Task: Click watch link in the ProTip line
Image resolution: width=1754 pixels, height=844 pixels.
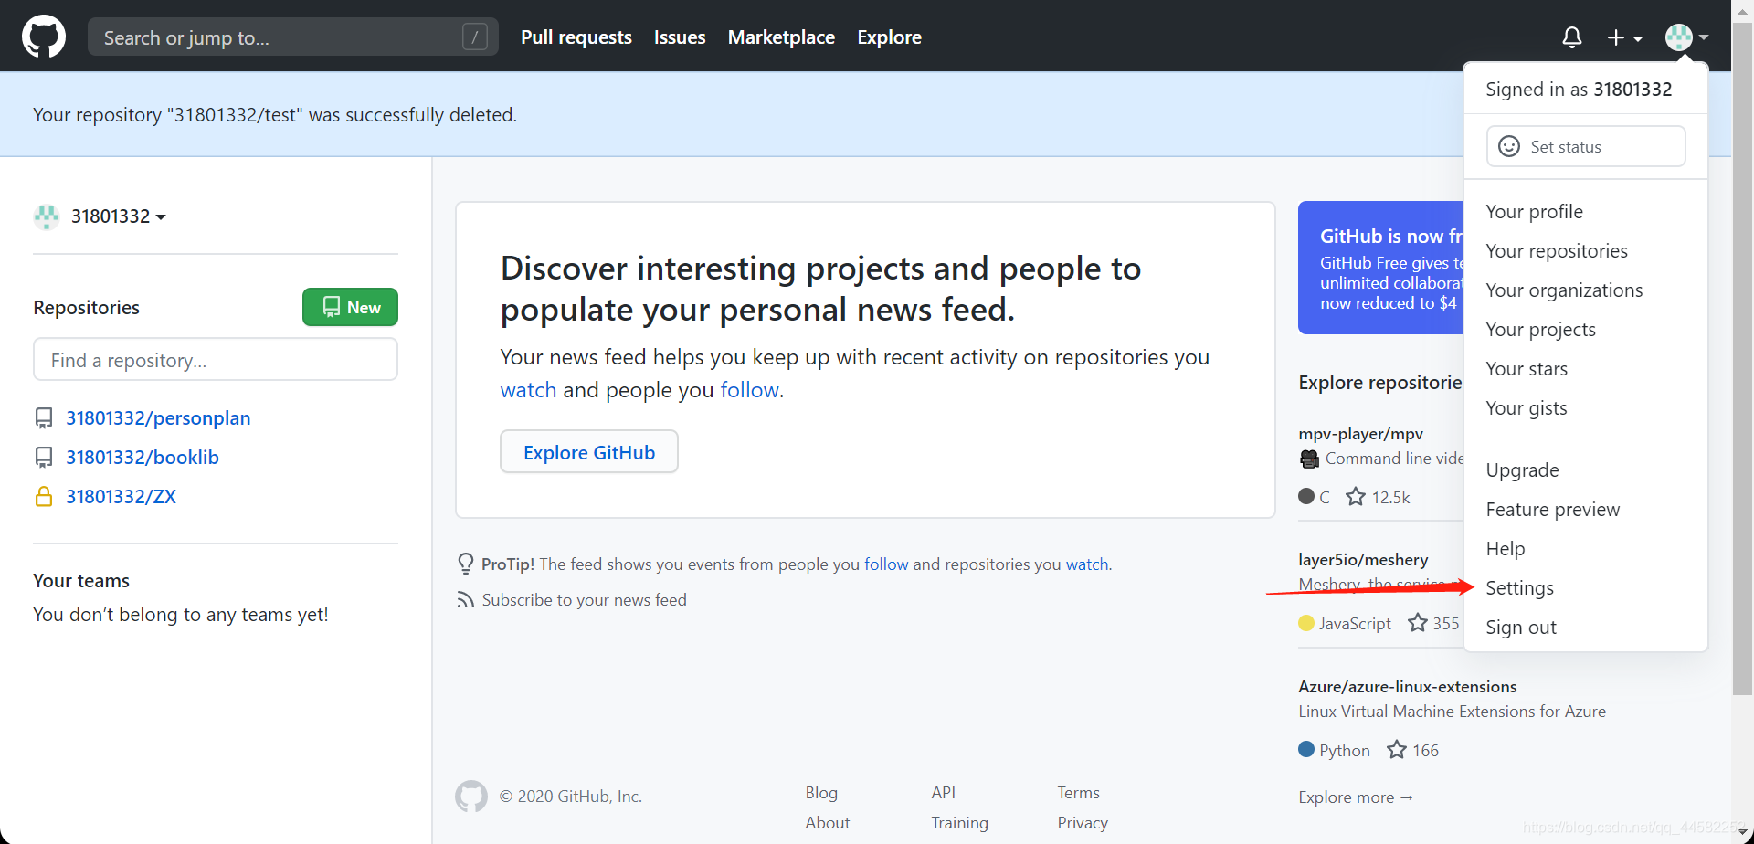Action: tap(1087, 564)
